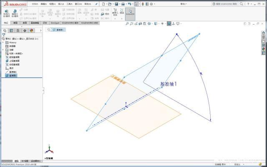Viewport: 267px width, 167px height.
Task: Click the Display Style icon
Action: (x=156, y=24)
